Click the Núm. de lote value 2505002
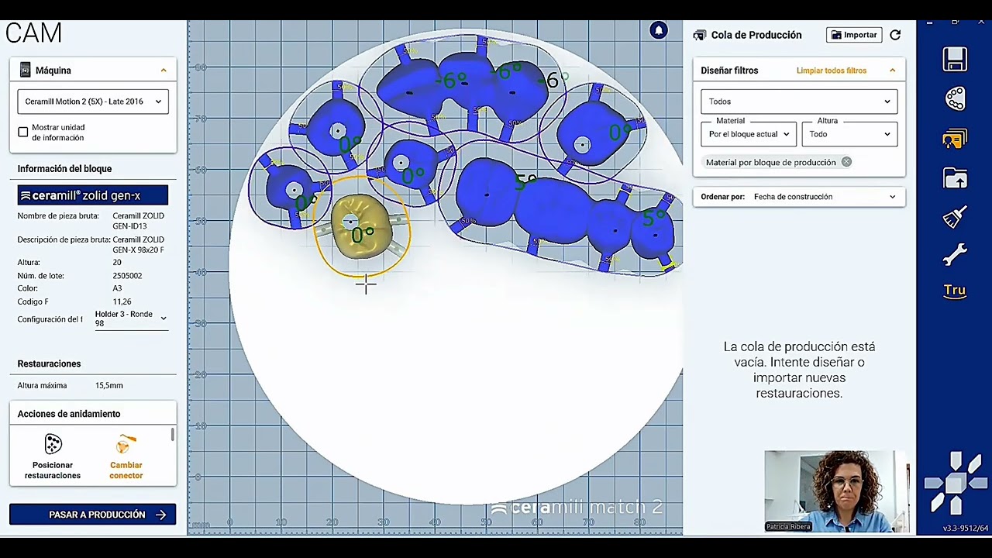Viewport: 992px width, 558px height. click(x=127, y=276)
